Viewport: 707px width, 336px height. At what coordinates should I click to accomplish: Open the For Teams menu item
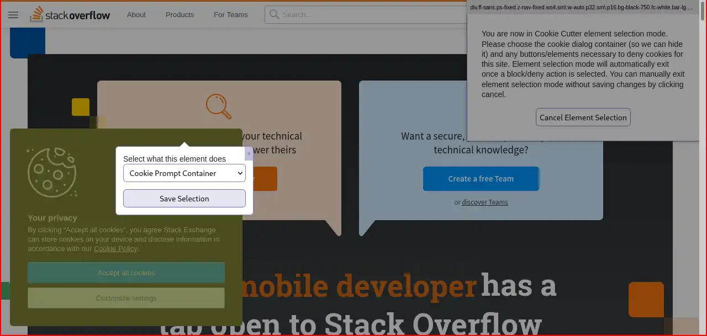[230, 15]
